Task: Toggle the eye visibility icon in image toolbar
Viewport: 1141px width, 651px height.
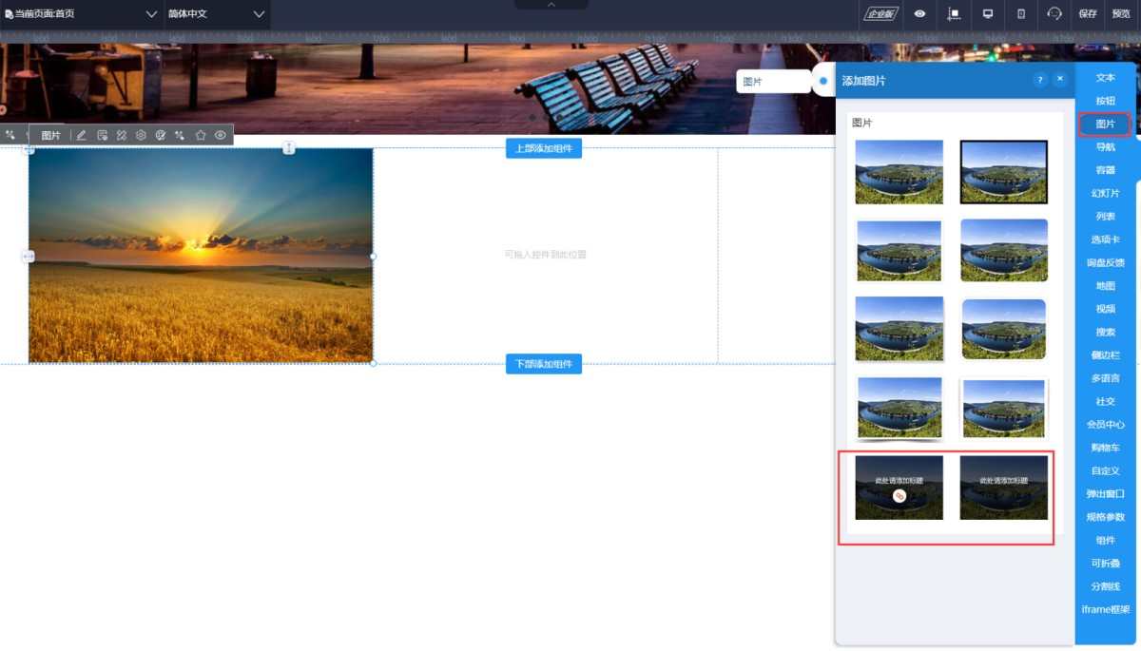Action: [x=221, y=135]
